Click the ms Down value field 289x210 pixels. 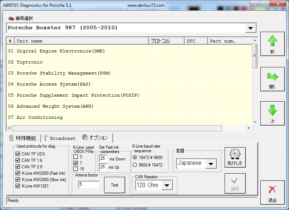pyautogui.click(x=103, y=159)
